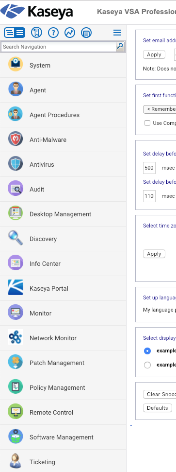This screenshot has width=176, height=472.
Task: Click the Remote Control icon
Action: coord(16,411)
